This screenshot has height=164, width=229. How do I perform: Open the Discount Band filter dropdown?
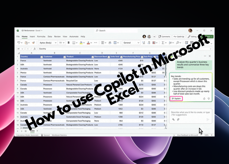(109, 57)
